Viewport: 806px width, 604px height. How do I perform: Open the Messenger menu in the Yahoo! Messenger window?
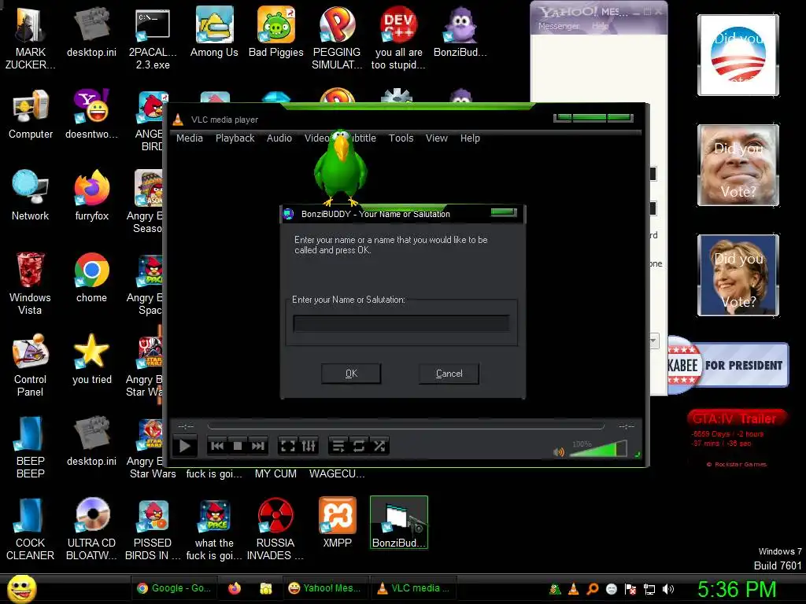coord(558,26)
